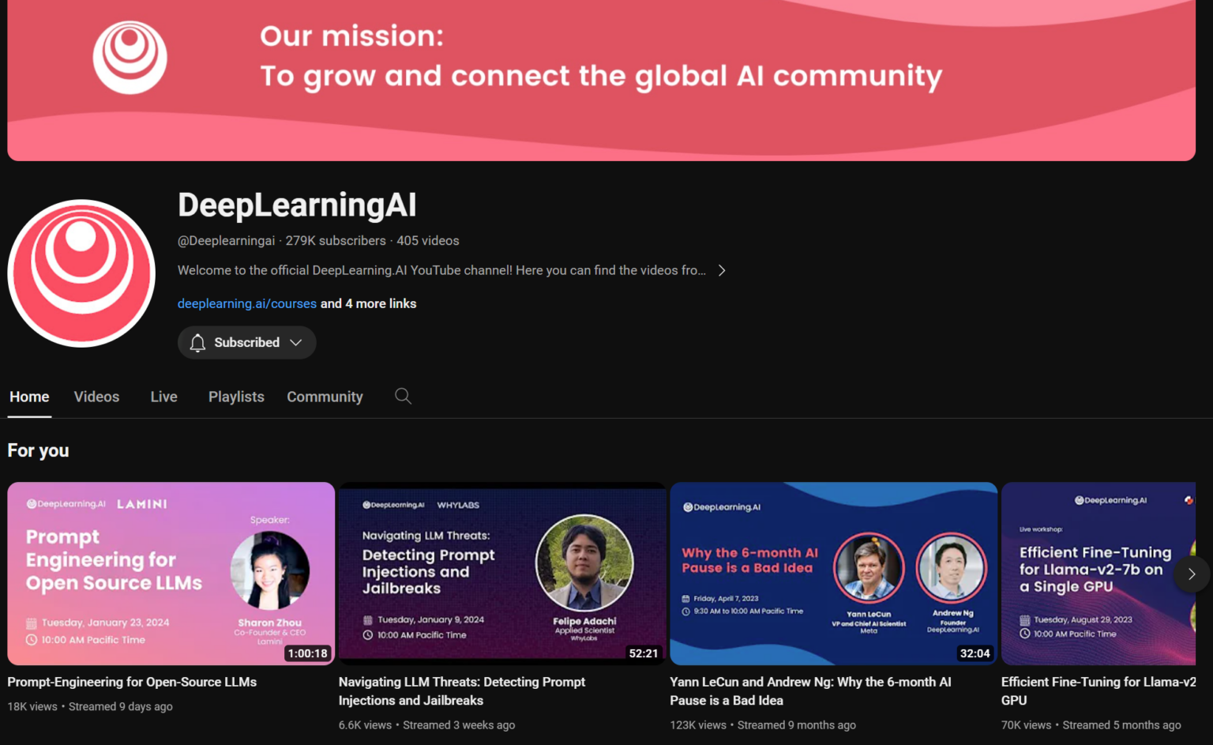Open the 'and 4 more links' expander

(368, 303)
